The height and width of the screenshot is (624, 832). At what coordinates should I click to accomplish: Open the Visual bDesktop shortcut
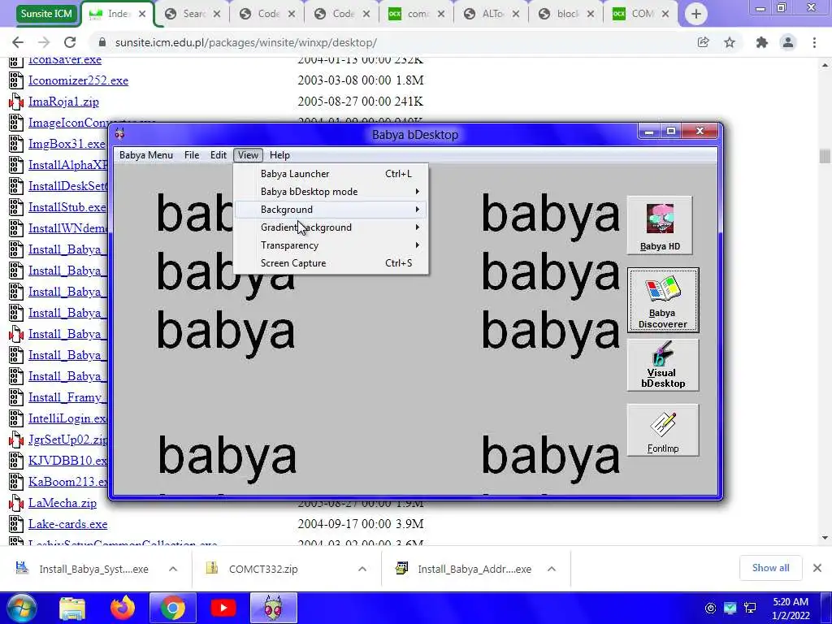(x=663, y=365)
